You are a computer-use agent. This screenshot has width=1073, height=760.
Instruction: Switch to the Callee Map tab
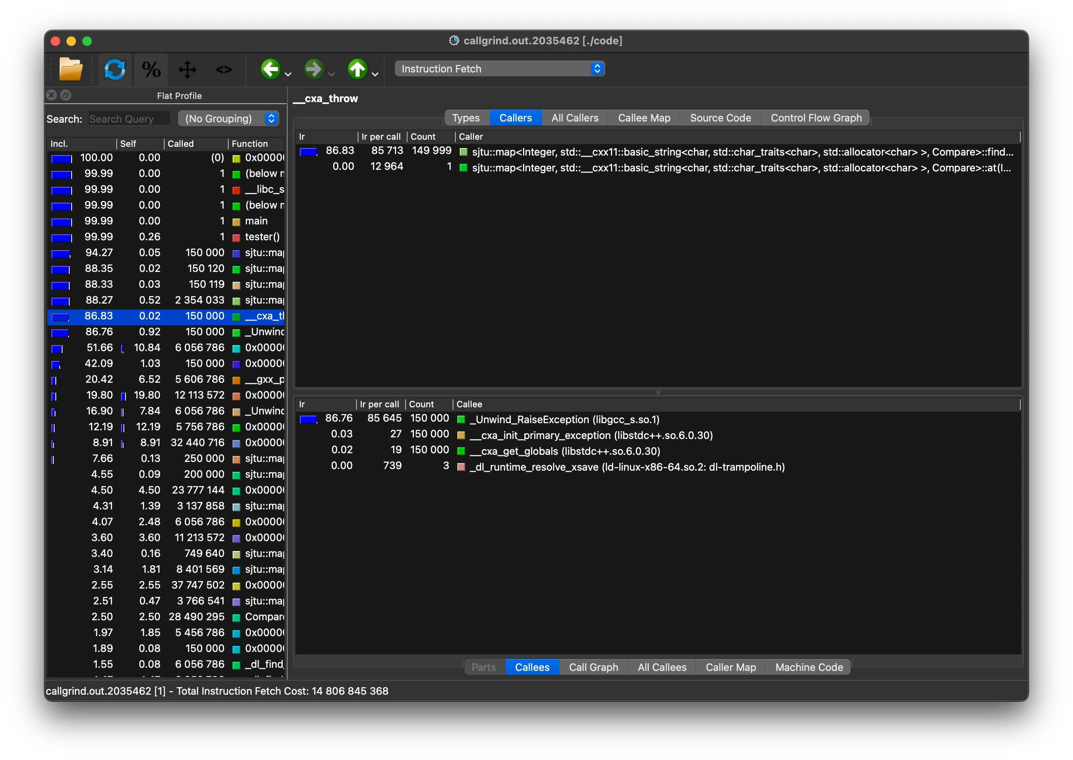coord(644,118)
